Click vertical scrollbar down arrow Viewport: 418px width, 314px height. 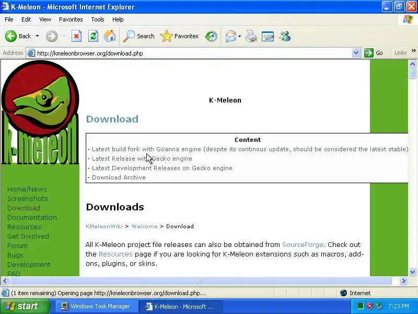tap(412, 272)
